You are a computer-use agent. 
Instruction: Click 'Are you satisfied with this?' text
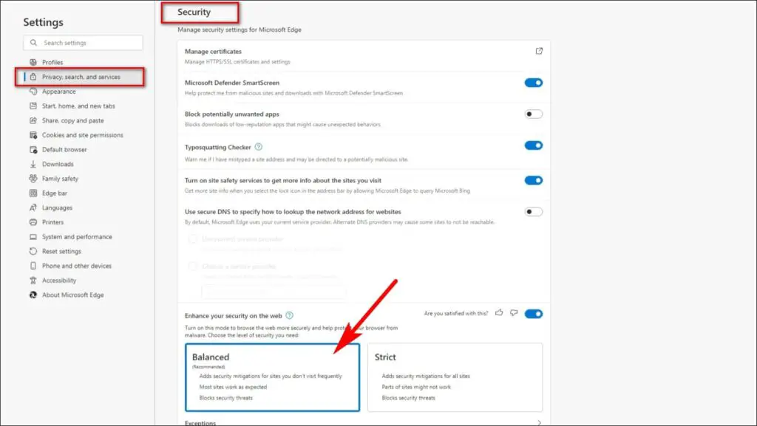[x=455, y=313]
